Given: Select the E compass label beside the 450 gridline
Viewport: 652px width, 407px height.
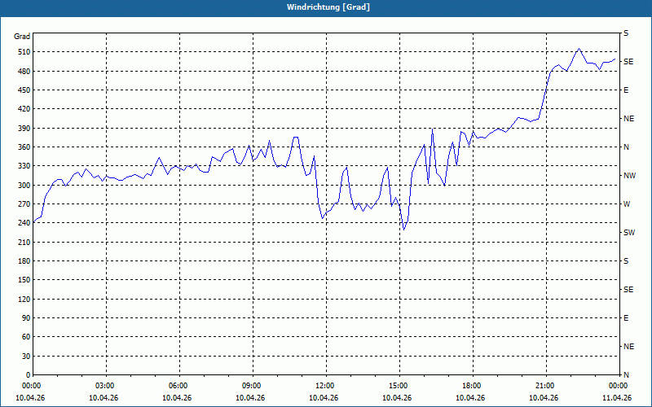Looking at the screenshot, I should 626,90.
